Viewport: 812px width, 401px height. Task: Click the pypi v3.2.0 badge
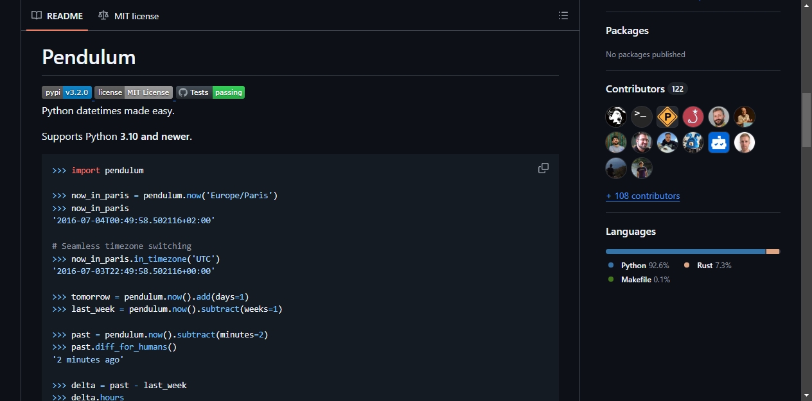point(67,92)
